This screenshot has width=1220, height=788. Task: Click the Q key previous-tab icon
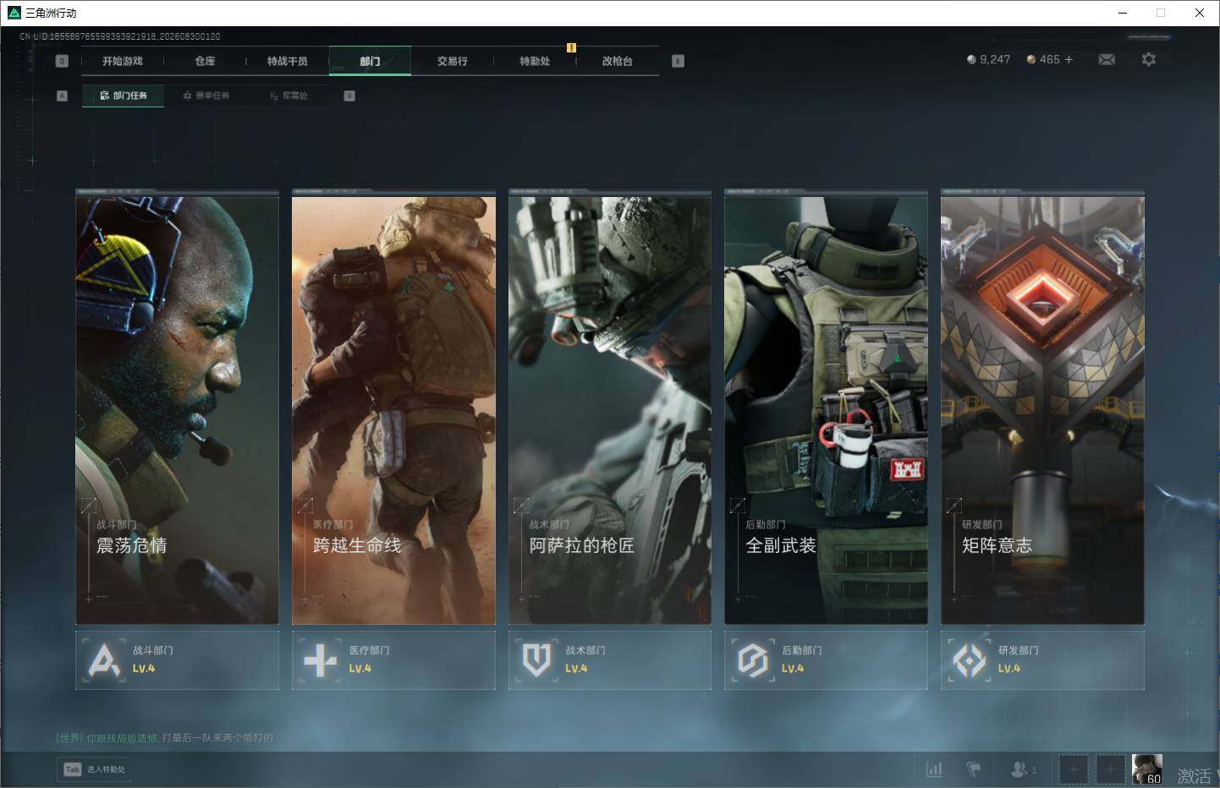[x=62, y=61]
